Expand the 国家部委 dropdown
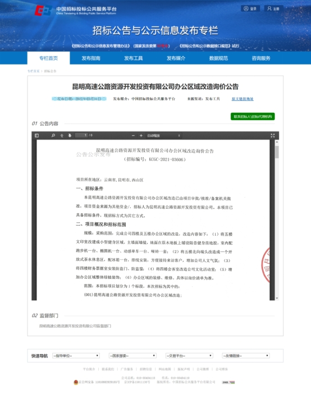 (132, 356)
